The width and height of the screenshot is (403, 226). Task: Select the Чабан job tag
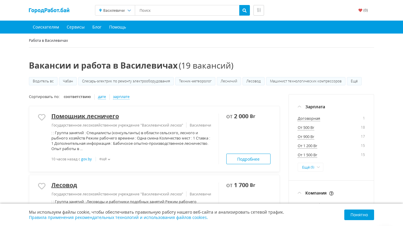(x=68, y=81)
